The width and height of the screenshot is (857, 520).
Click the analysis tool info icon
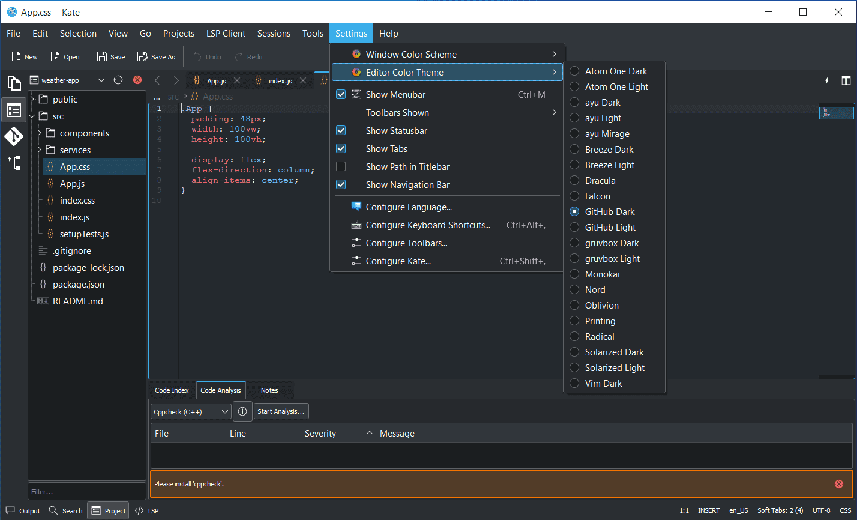(x=242, y=411)
